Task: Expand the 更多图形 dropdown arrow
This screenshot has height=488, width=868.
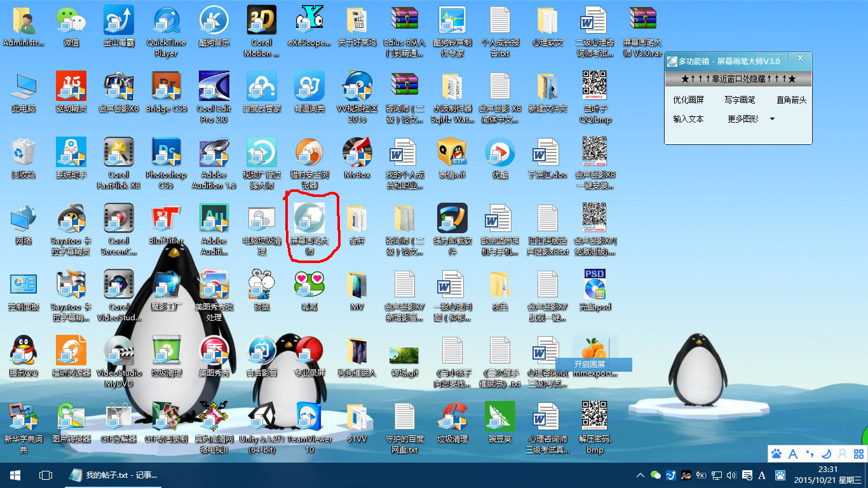Action: [x=772, y=119]
